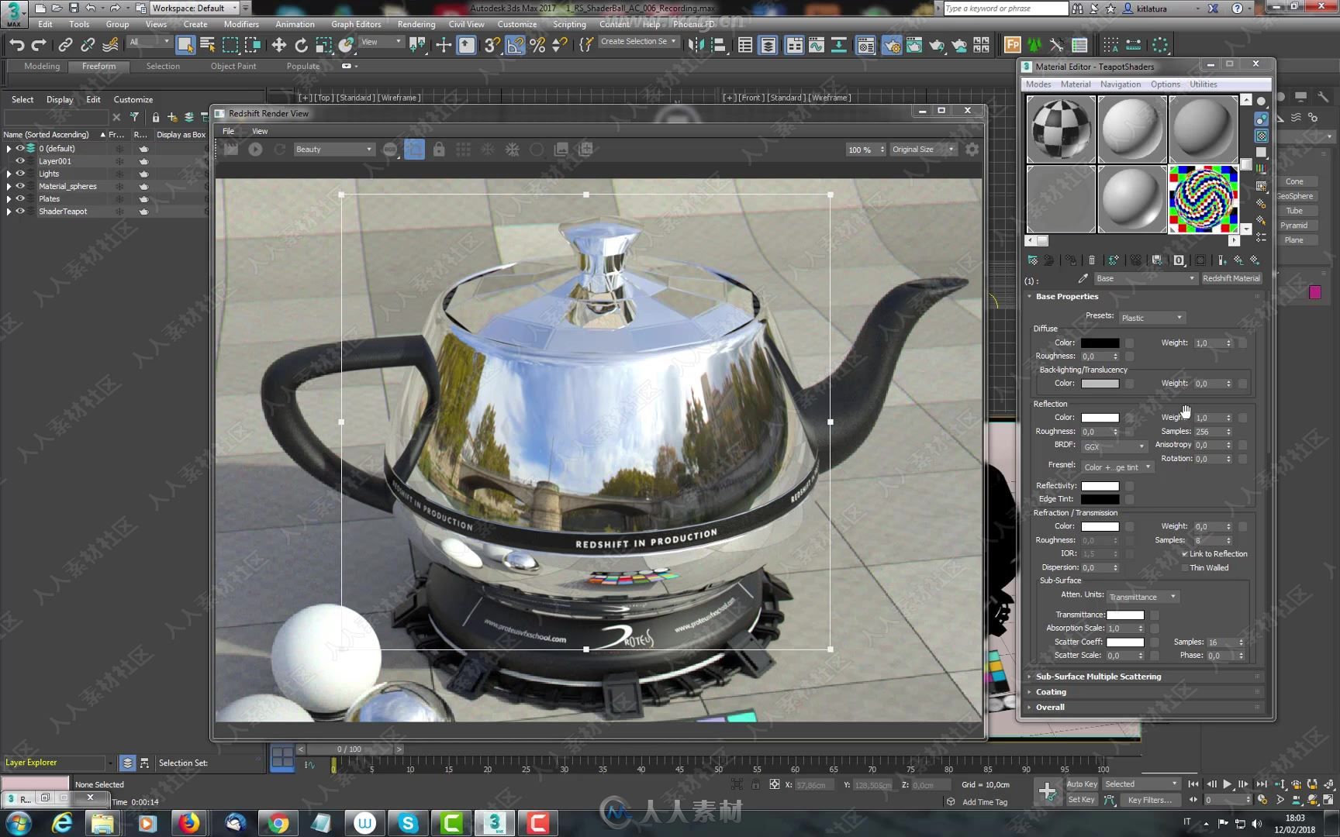This screenshot has height=837, width=1340.
Task: Open Redshift Render View settings gear
Action: [x=972, y=149]
